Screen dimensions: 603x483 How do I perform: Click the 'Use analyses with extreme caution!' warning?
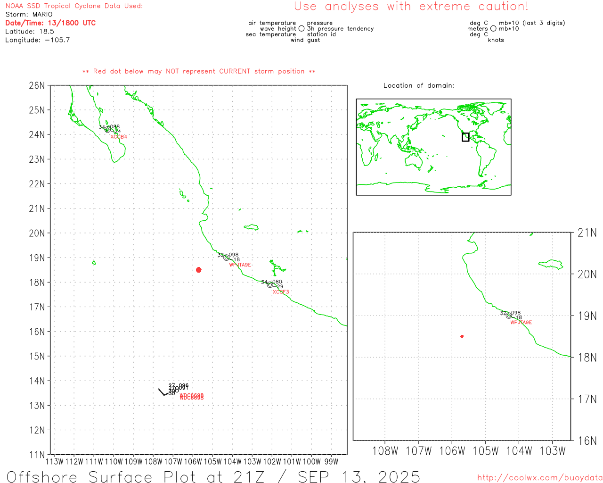(x=411, y=7)
